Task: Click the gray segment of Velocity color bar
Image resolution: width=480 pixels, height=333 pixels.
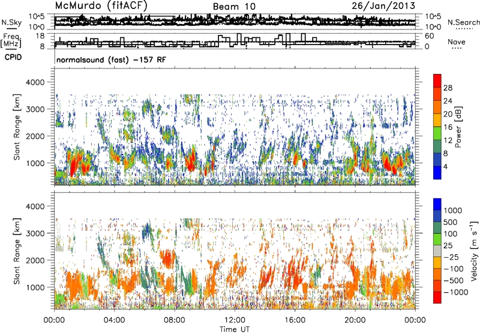Action: coord(437,251)
